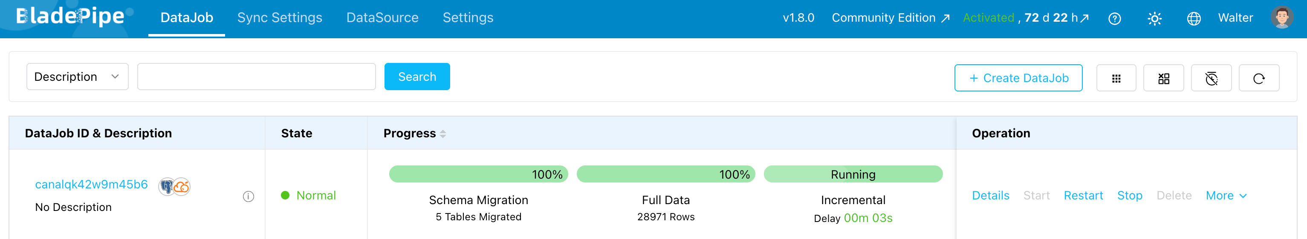
Task: Open the language globe icon
Action: (1194, 19)
